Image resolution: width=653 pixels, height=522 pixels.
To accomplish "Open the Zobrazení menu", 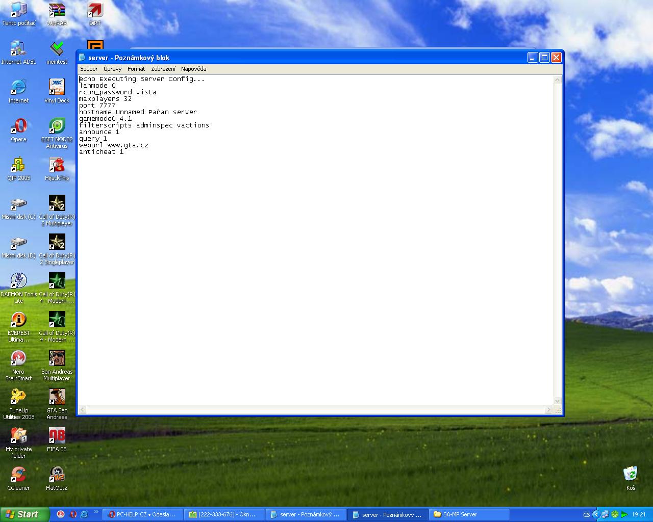I will click(163, 69).
